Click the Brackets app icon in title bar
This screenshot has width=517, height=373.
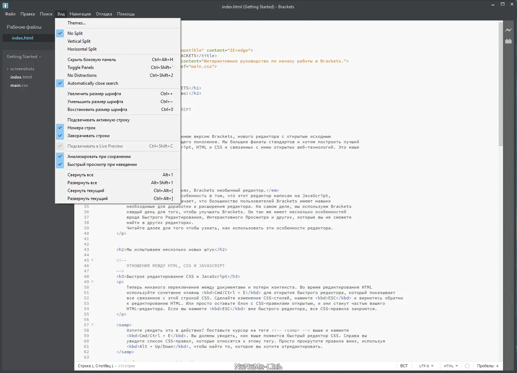[x=5, y=6]
